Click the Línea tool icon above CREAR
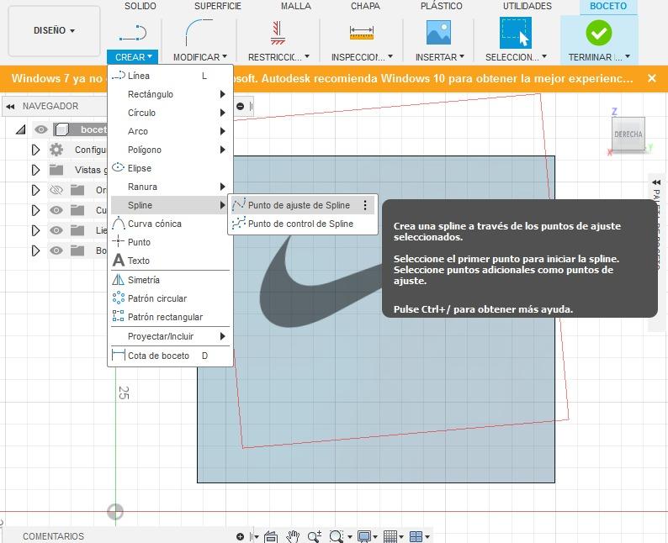The image size is (668, 543). 133,33
